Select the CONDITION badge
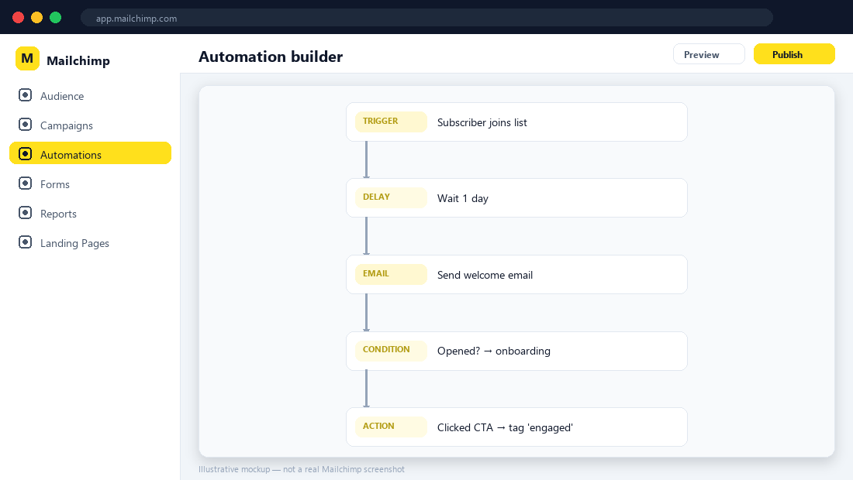This screenshot has height=480, width=853. [x=391, y=350]
